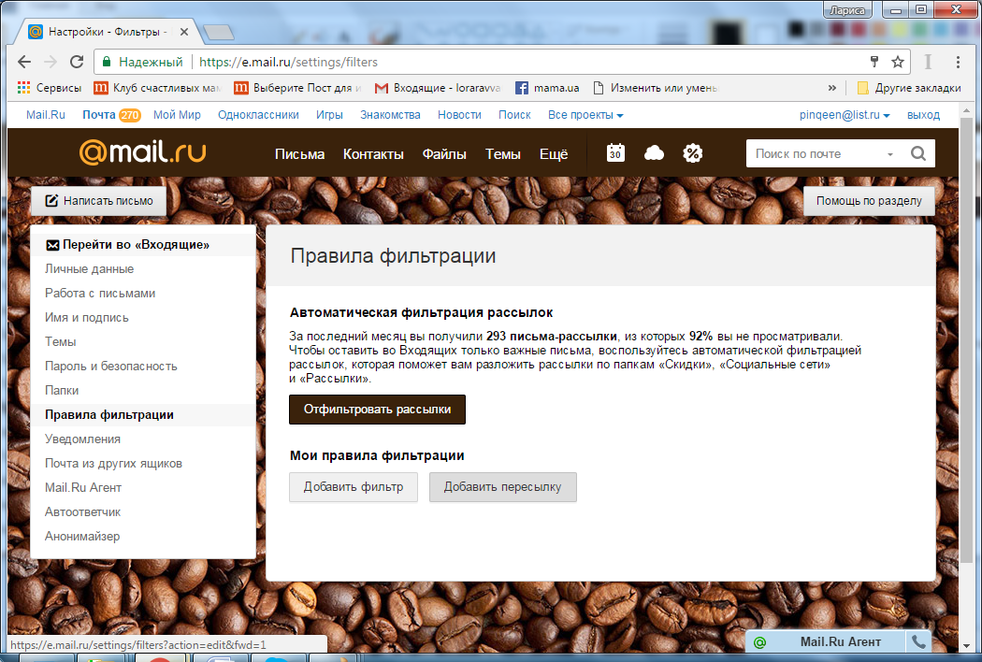
Task: Click the Лариса Chrome profile button
Action: 846,10
